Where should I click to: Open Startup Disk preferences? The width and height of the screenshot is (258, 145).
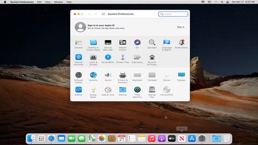click(x=152, y=92)
